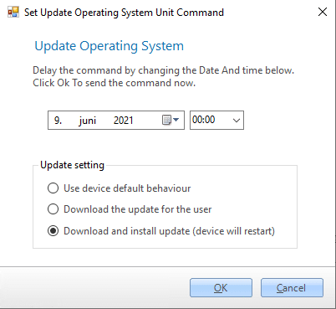Select the month juni in the date field
The image size is (336, 309).
pyautogui.click(x=88, y=121)
